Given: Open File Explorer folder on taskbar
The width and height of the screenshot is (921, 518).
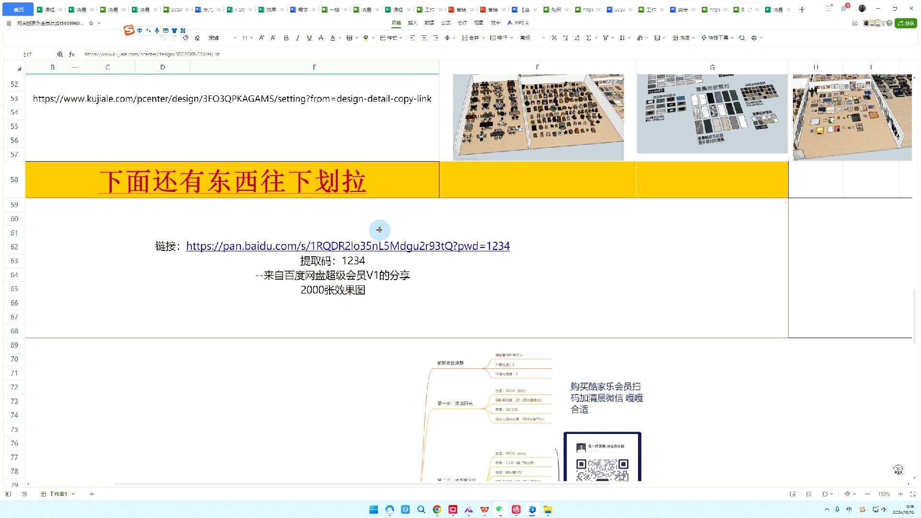Looking at the screenshot, I should point(548,509).
